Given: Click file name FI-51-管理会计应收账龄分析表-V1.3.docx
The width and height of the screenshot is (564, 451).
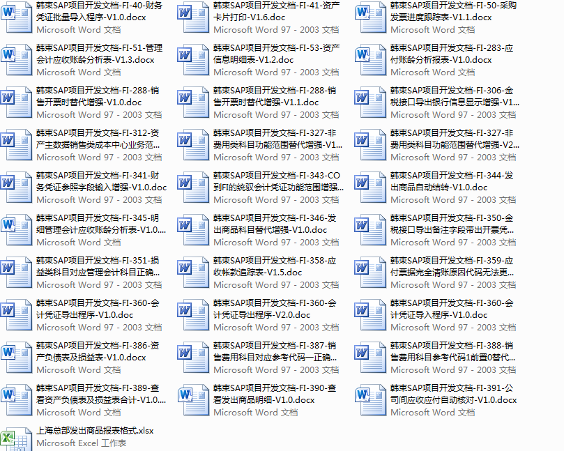Looking at the screenshot, I should coord(99,54).
